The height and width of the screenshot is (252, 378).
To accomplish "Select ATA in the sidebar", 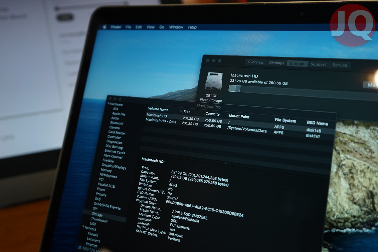I will point(115,109).
